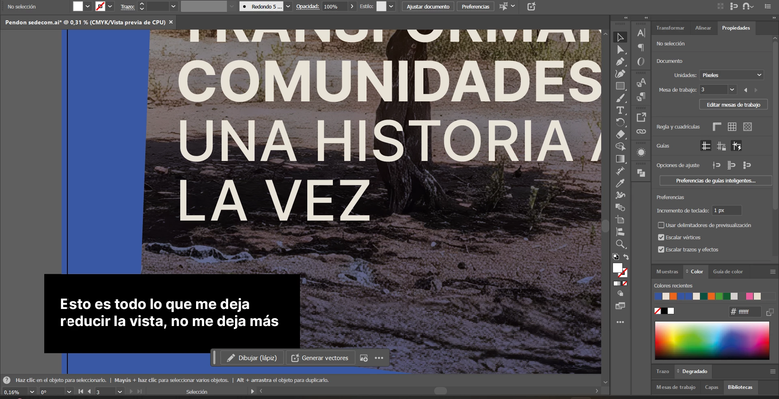
Task: Open the Redondo 5 brush dropdown
Action: 288,6
